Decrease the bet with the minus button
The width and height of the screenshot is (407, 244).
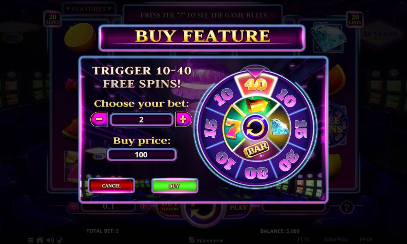click(99, 120)
